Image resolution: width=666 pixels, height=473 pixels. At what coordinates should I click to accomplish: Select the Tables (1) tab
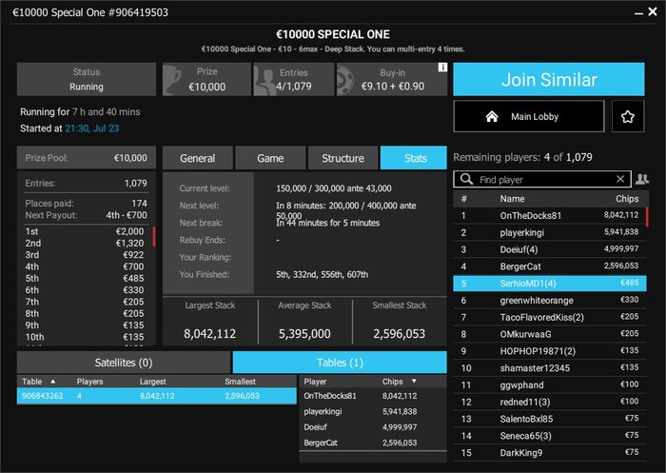click(x=340, y=363)
